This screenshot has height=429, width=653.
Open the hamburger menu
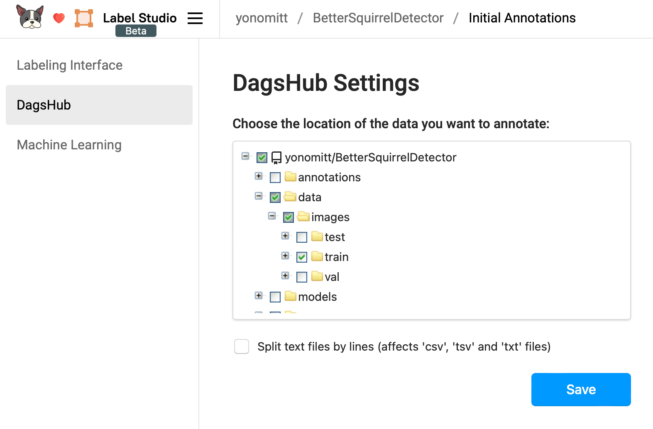coord(195,18)
